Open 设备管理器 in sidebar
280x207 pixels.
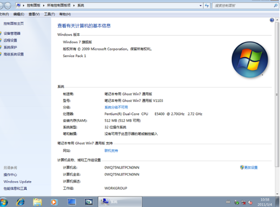click(x=12, y=33)
